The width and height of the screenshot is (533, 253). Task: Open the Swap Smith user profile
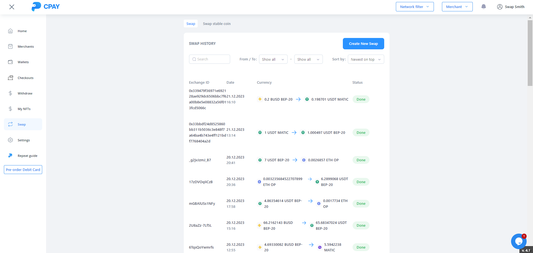511,7
